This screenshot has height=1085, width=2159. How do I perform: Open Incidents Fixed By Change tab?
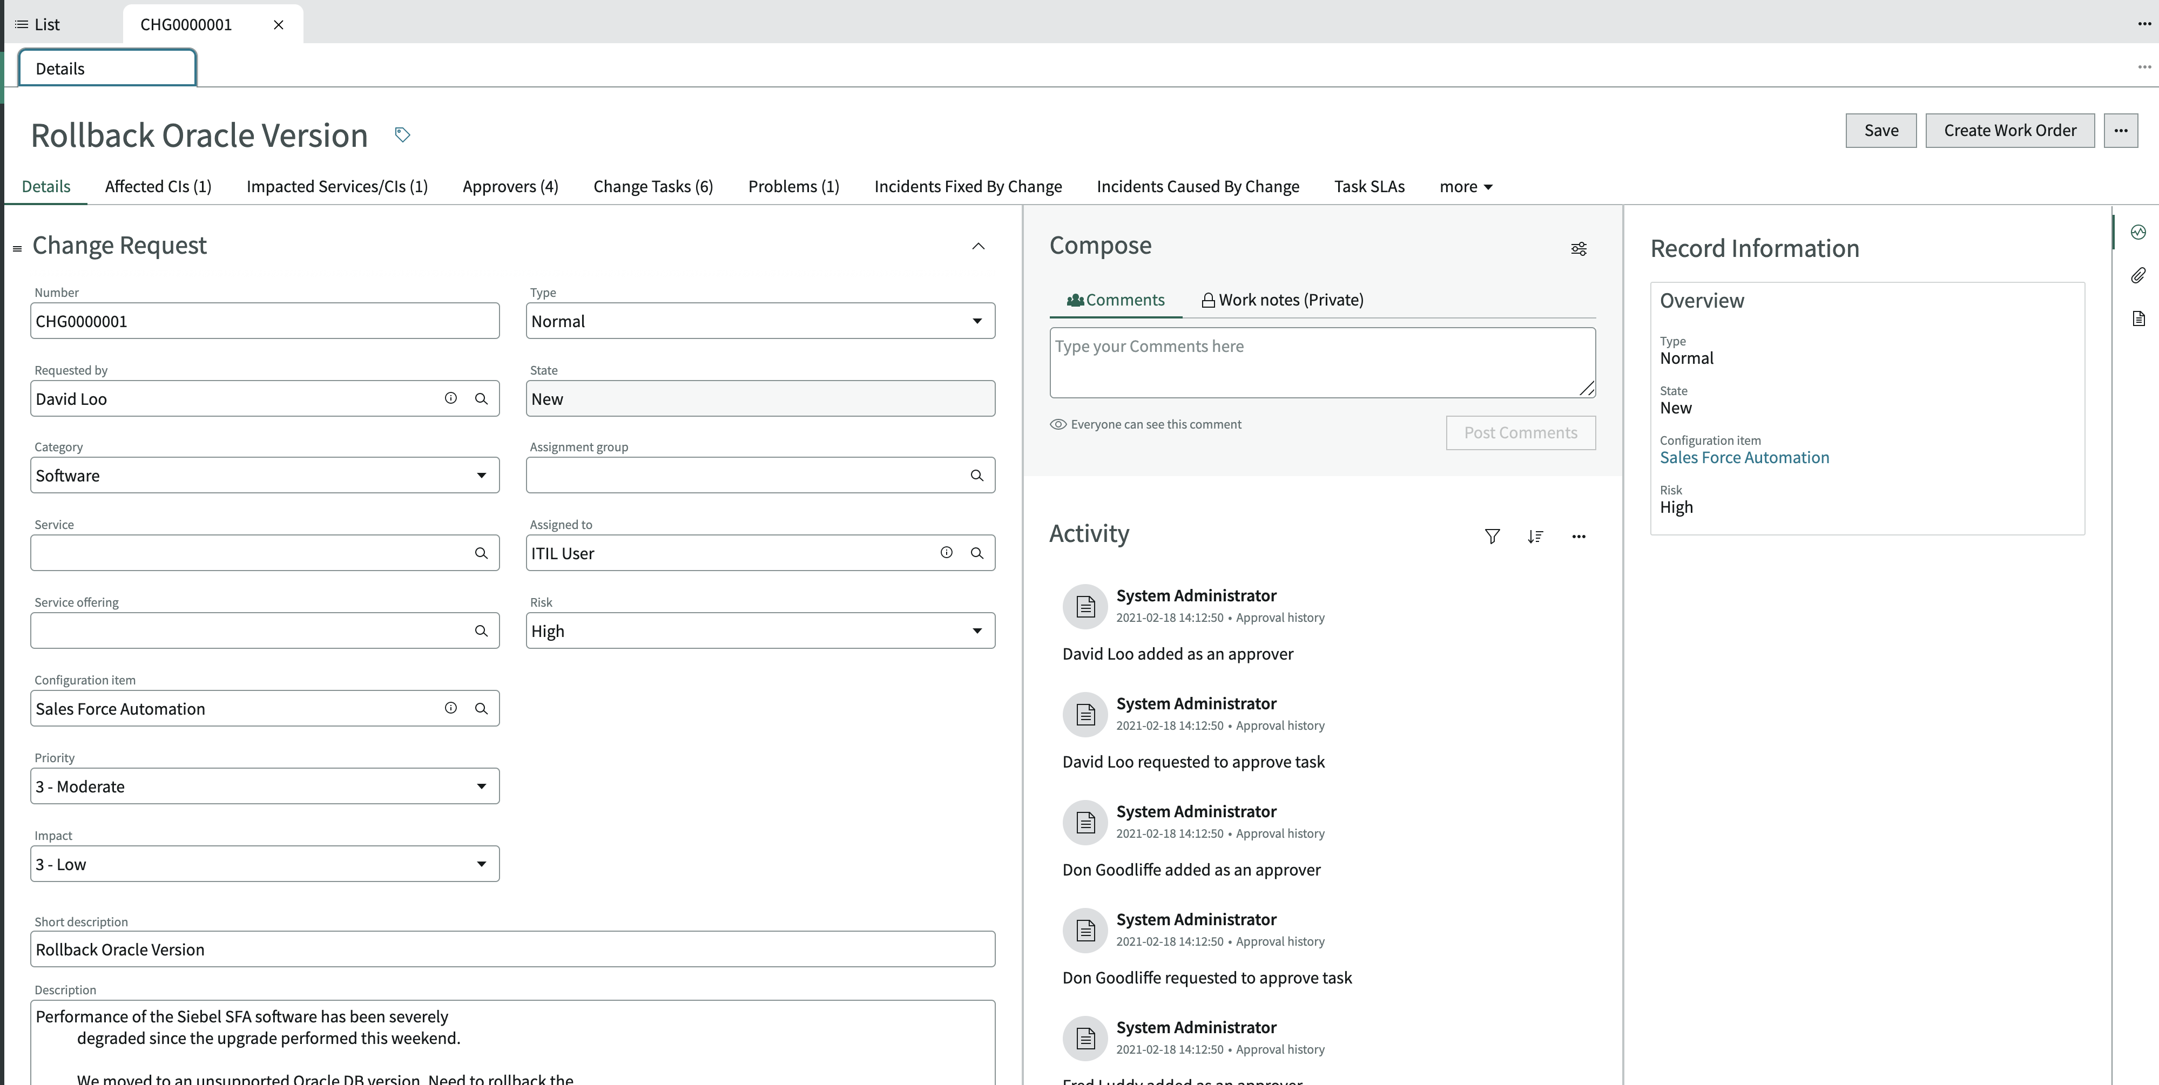(x=968, y=187)
